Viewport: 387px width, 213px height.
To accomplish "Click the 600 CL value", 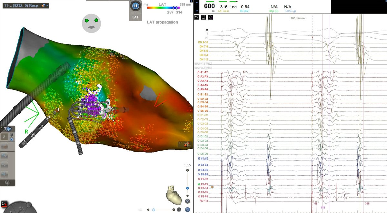I will (209, 6).
